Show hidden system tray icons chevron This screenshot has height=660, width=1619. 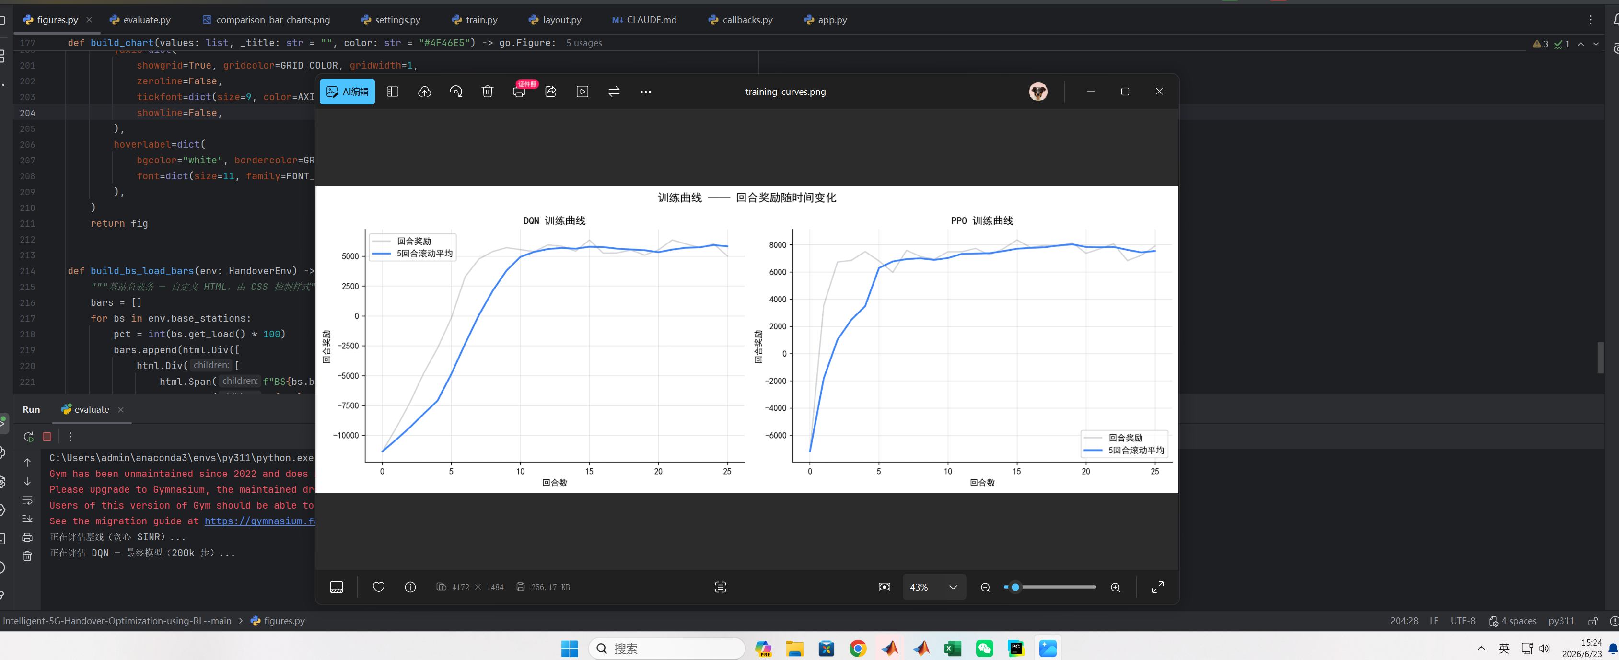(1481, 648)
